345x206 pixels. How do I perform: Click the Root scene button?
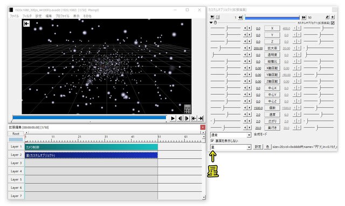16,133
